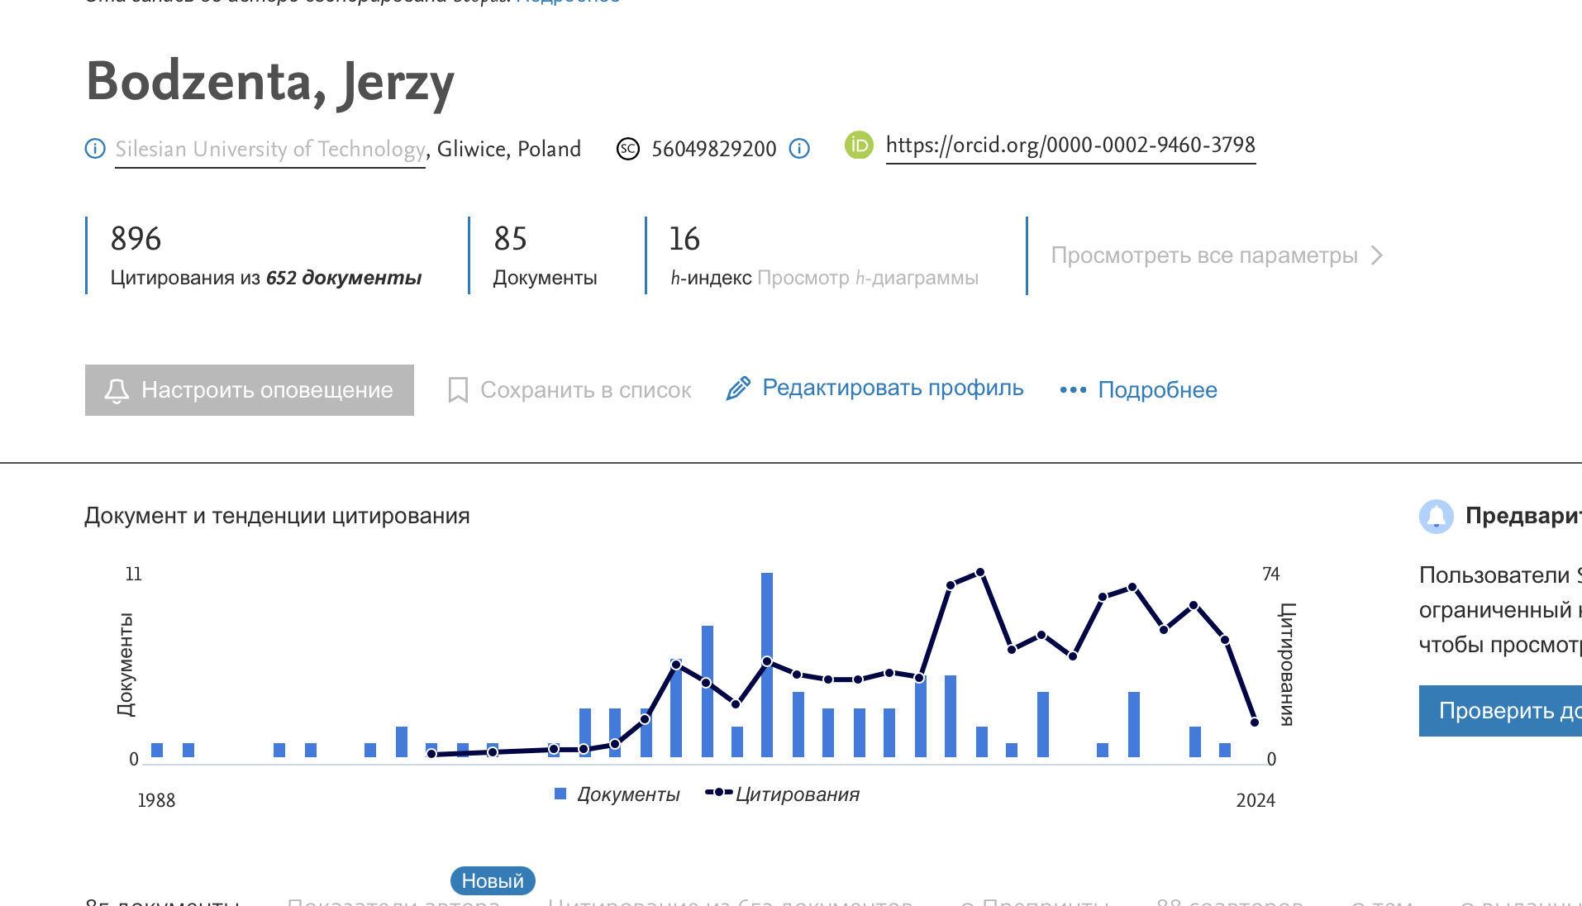Click the 85 Документы count

point(511,239)
